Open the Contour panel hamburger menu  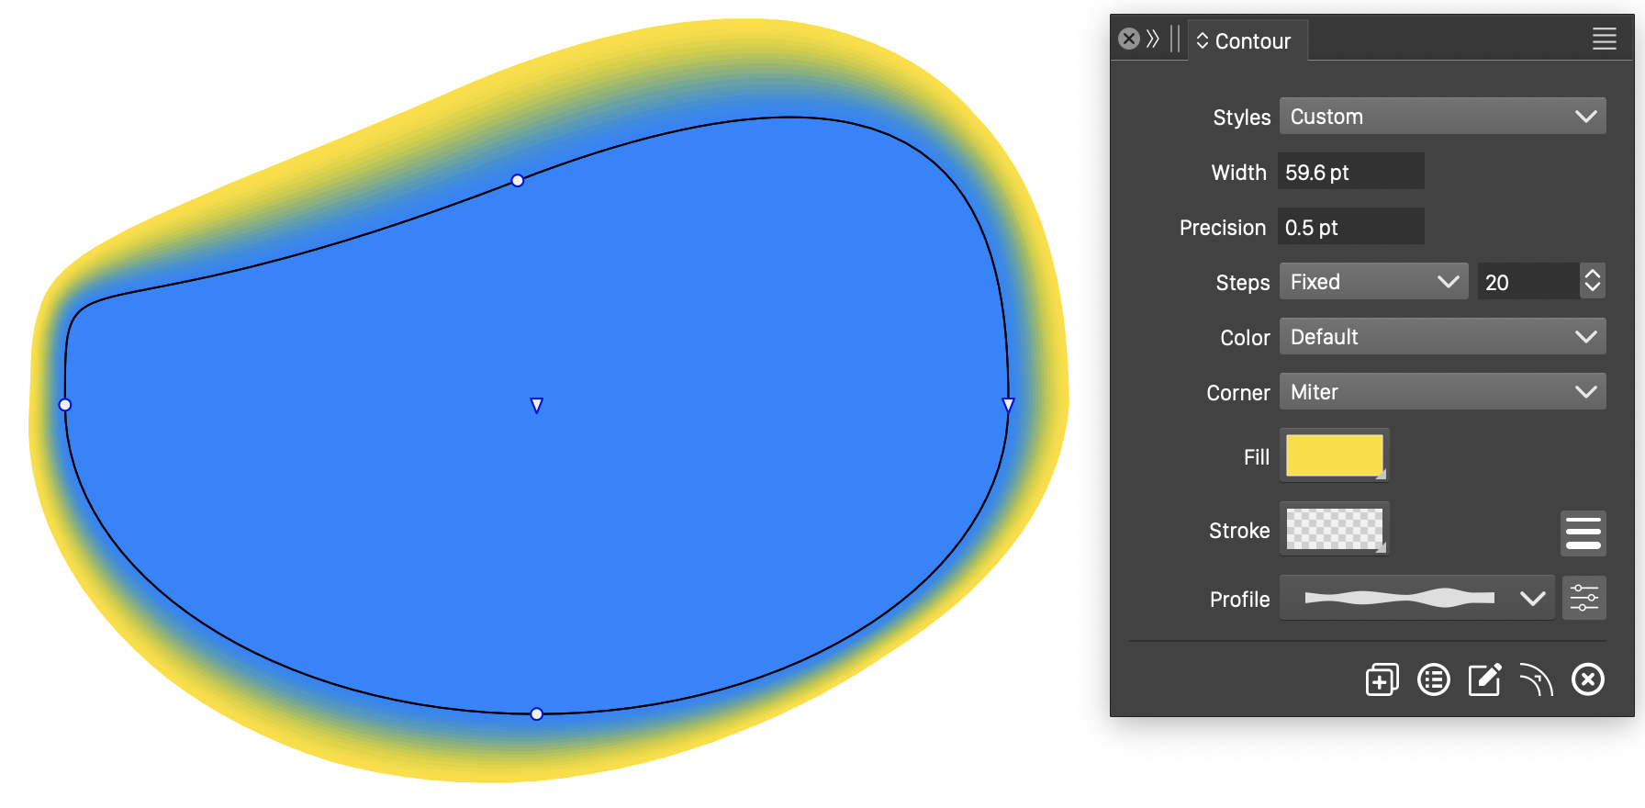tap(1604, 39)
